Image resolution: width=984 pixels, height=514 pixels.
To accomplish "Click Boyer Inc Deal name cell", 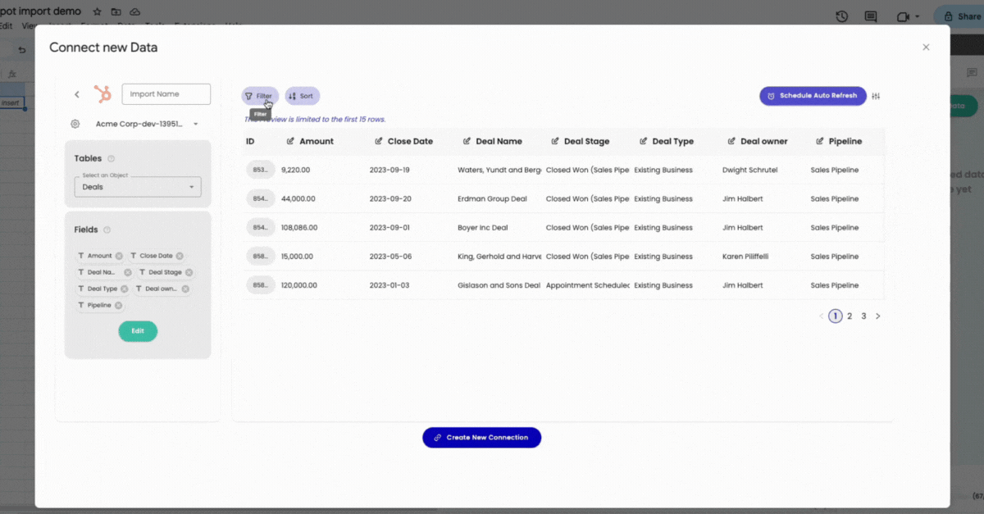I will coord(483,228).
